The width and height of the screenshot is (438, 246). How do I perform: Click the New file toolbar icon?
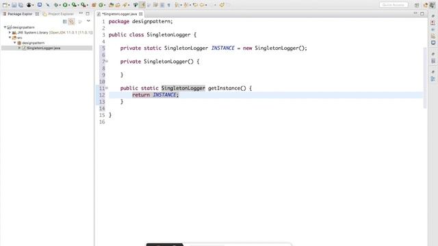click(x=5, y=5)
